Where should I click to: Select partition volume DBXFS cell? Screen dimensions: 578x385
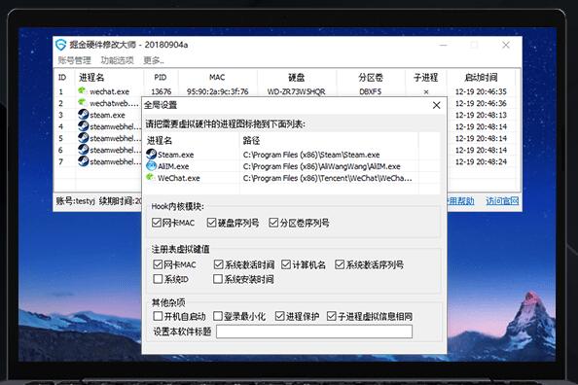(x=371, y=91)
